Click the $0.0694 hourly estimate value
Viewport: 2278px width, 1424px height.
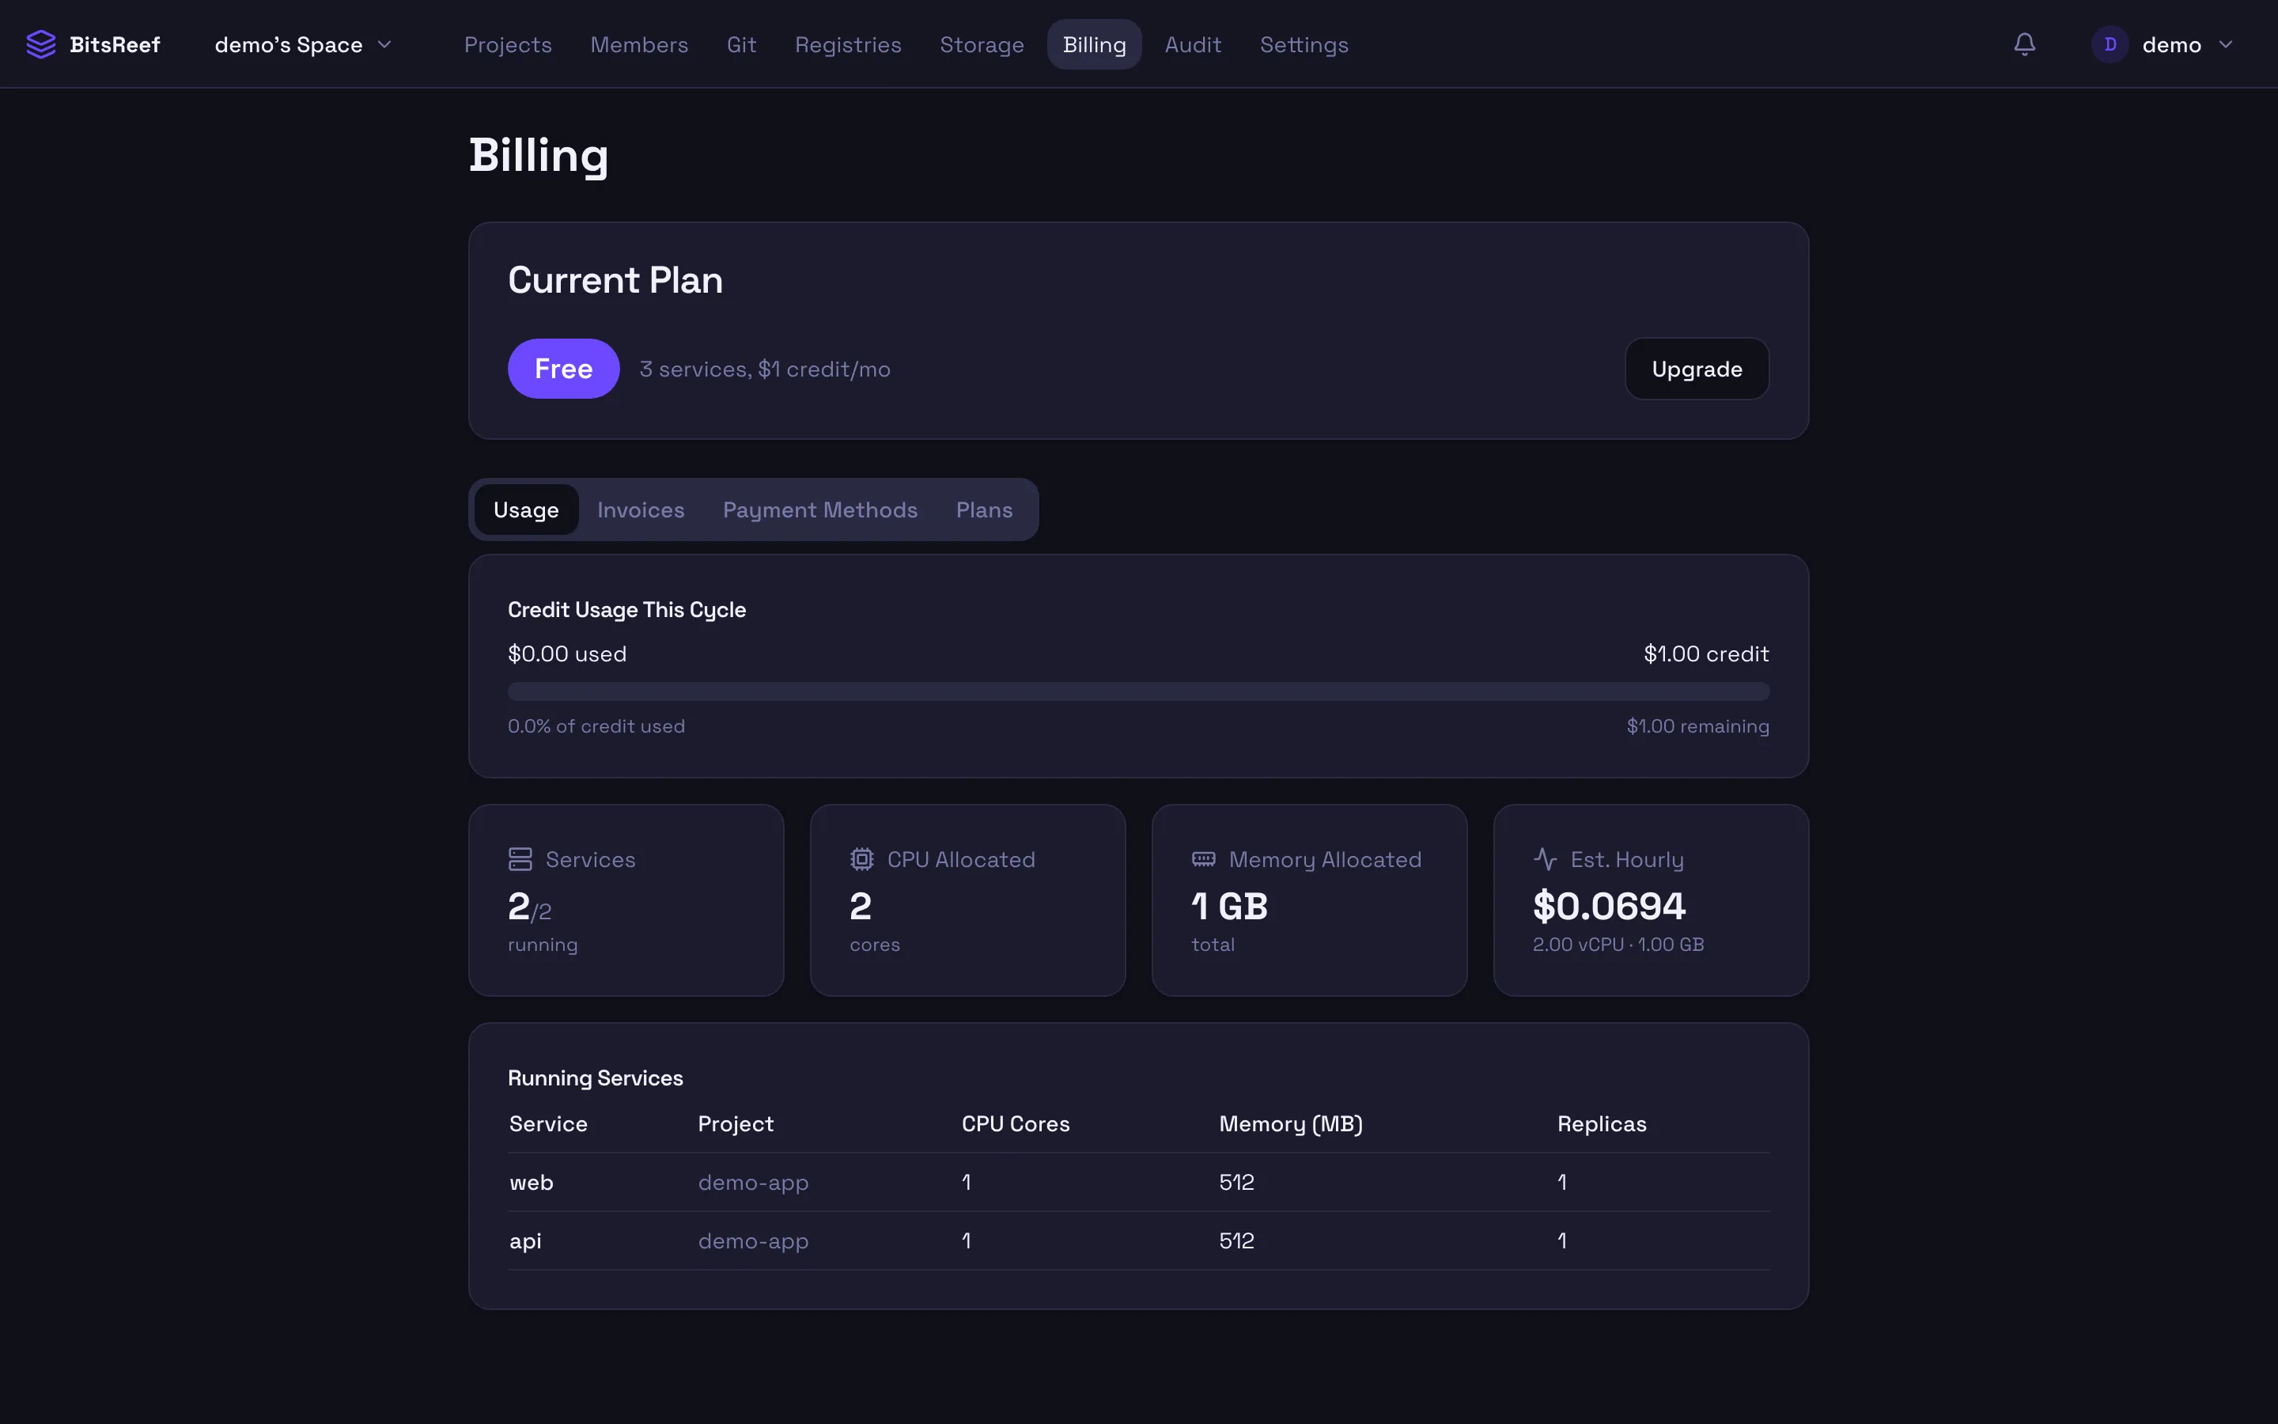click(1609, 906)
